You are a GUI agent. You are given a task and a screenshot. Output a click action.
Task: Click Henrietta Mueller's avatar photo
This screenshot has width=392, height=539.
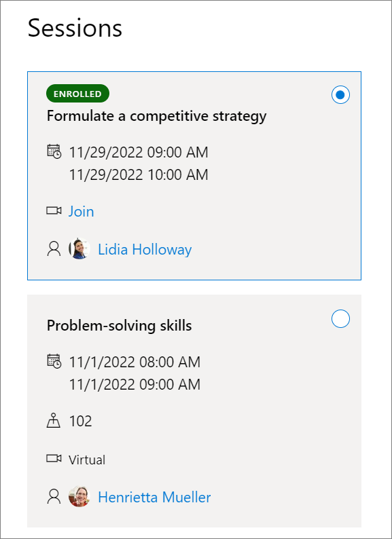tap(79, 496)
